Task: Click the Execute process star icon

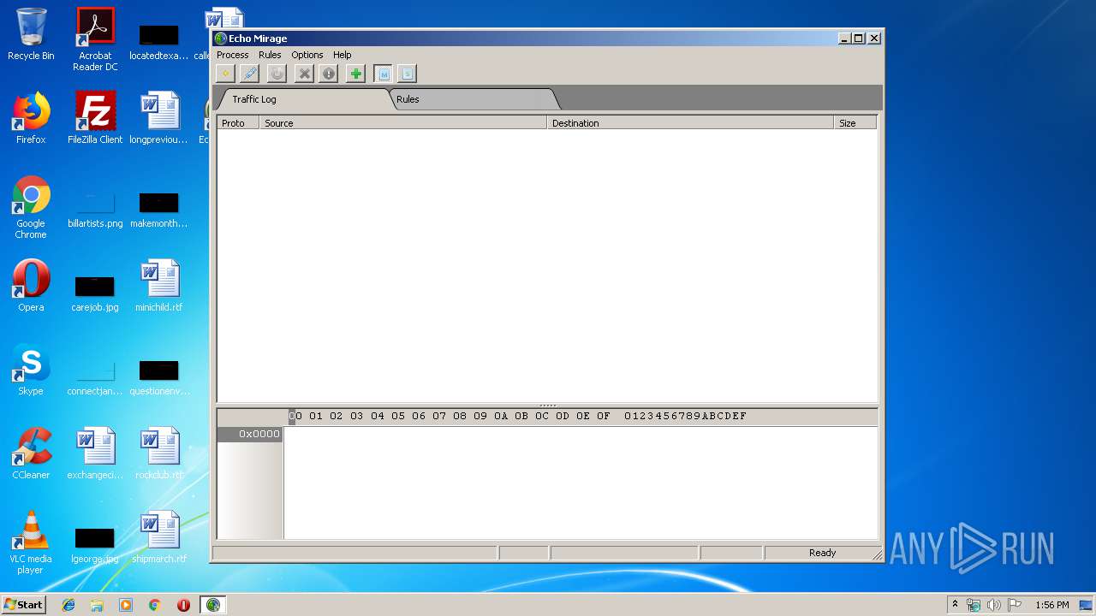Action: click(x=225, y=74)
